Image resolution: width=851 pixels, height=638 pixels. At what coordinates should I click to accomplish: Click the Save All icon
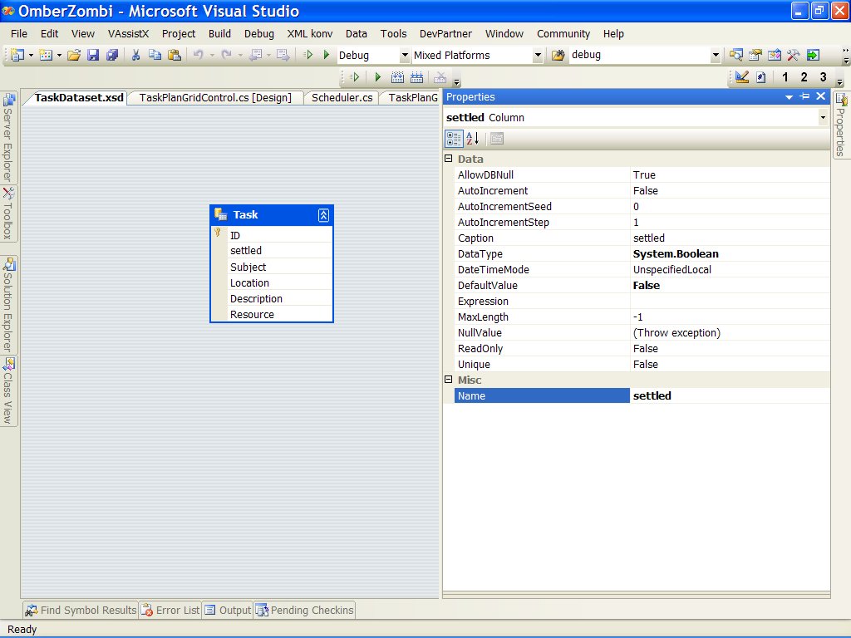112,55
